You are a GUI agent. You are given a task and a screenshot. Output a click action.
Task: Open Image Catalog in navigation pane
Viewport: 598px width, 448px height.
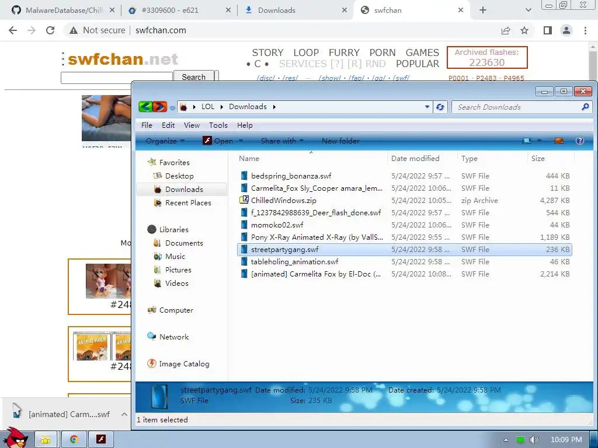coord(184,364)
